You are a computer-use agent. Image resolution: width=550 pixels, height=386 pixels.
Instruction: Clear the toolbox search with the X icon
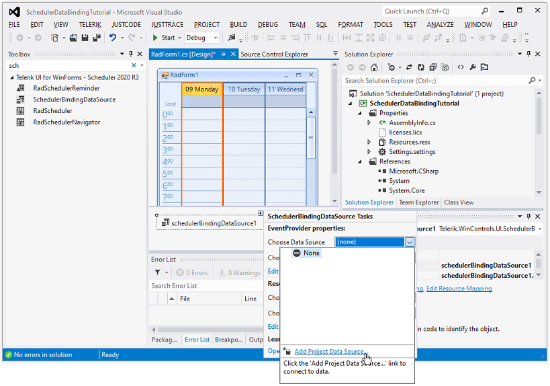pos(134,65)
